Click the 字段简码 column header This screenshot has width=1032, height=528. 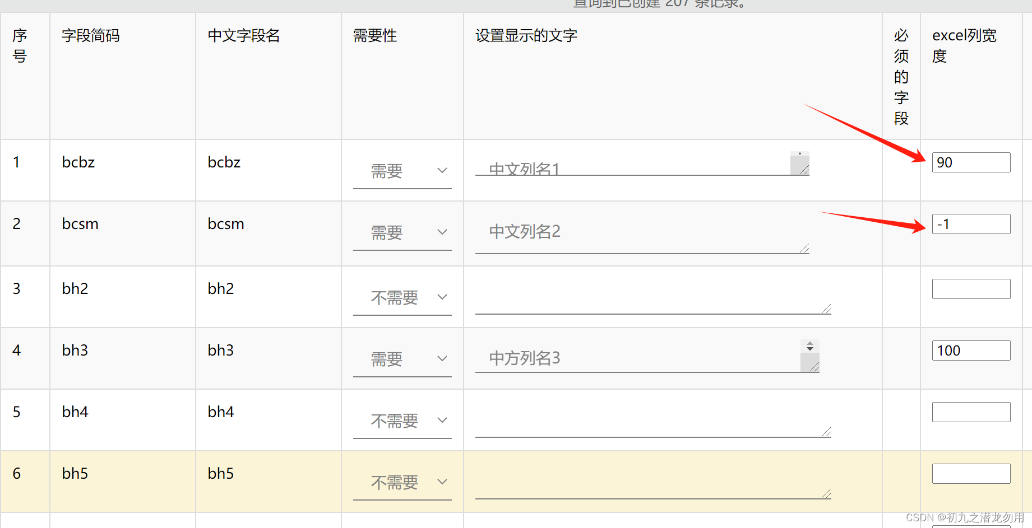(x=91, y=36)
